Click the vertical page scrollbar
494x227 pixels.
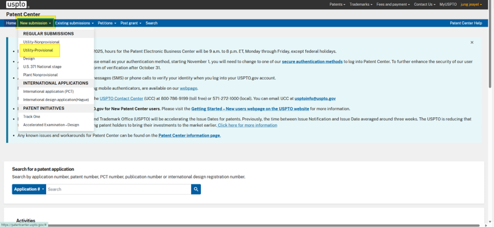coord(491,44)
